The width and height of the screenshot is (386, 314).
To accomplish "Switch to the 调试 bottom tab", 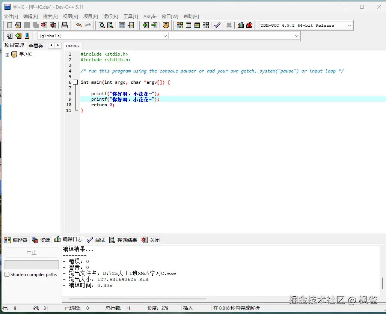I will pyautogui.click(x=96, y=240).
